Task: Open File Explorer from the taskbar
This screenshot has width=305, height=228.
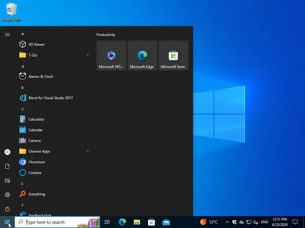Action: [x=137, y=222]
